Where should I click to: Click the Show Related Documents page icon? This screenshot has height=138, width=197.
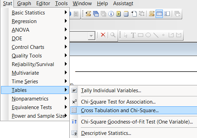click(134, 14)
